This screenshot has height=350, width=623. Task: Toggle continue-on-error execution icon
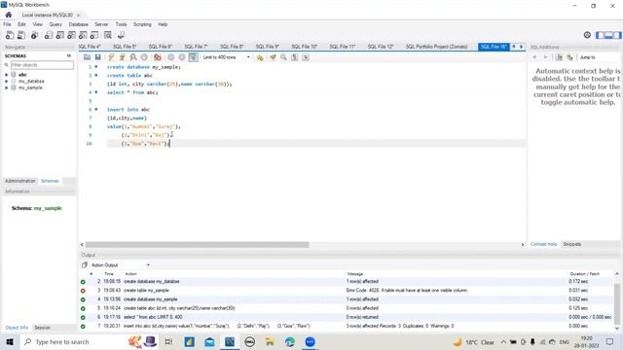(158, 57)
